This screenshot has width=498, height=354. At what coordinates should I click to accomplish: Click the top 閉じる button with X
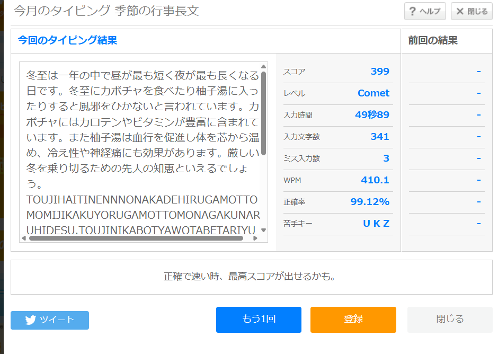point(472,11)
